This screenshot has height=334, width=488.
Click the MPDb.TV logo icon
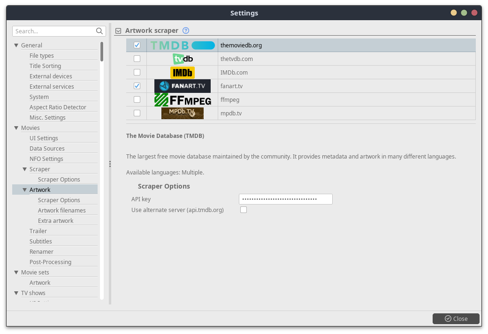183,114
